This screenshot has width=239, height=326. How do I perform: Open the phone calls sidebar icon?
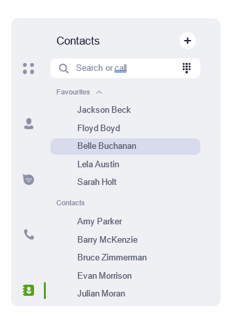[x=29, y=234]
